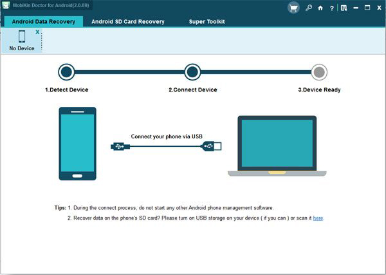Viewport: 386px width, 275px height.
Task: Click the Detect Device step circle
Action: tap(66, 71)
